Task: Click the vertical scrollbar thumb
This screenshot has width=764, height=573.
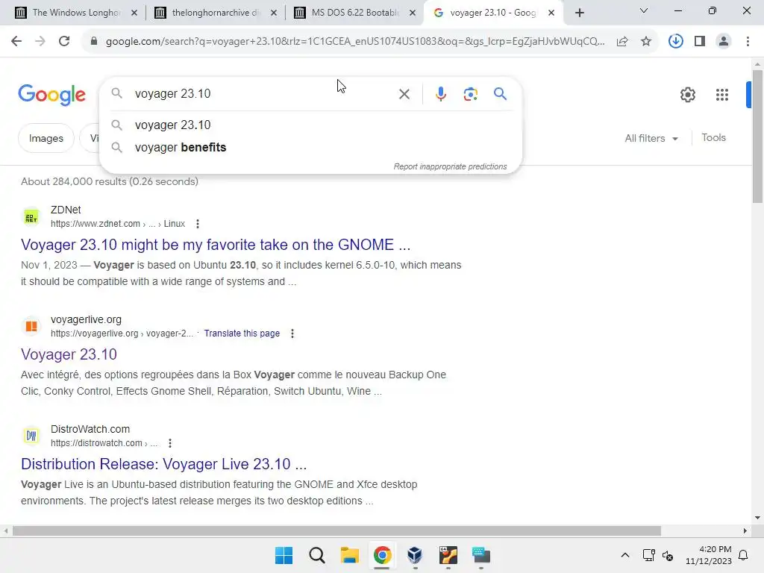Action: [x=757, y=137]
